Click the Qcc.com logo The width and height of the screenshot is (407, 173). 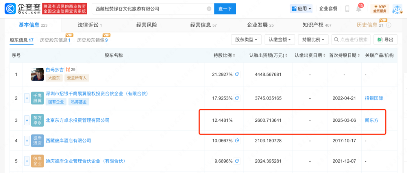coord(23,9)
